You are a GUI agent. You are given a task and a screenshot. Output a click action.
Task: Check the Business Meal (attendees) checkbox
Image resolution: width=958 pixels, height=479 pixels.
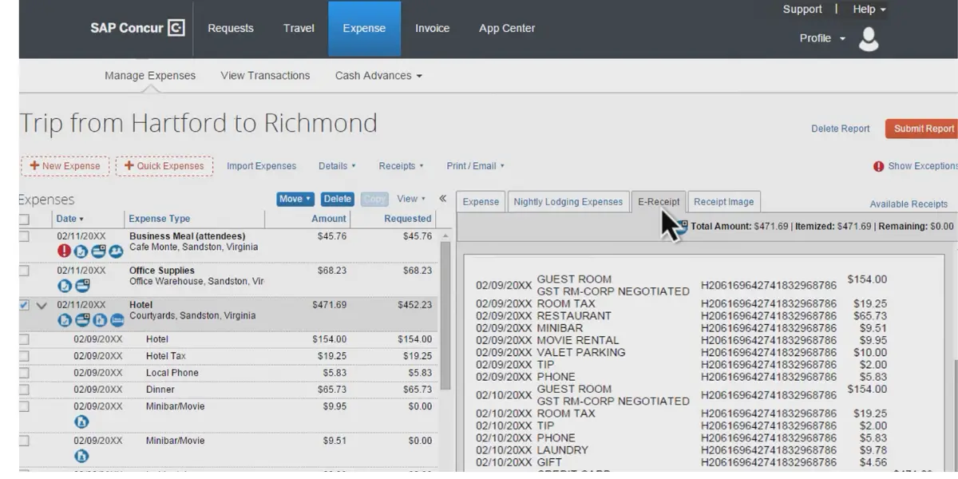[x=24, y=236]
